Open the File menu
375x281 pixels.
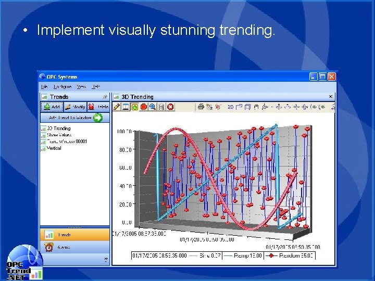click(x=44, y=86)
